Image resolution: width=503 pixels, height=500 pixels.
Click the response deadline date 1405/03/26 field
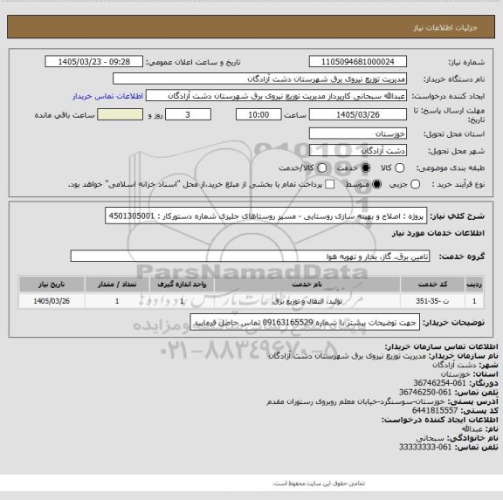[x=358, y=114]
